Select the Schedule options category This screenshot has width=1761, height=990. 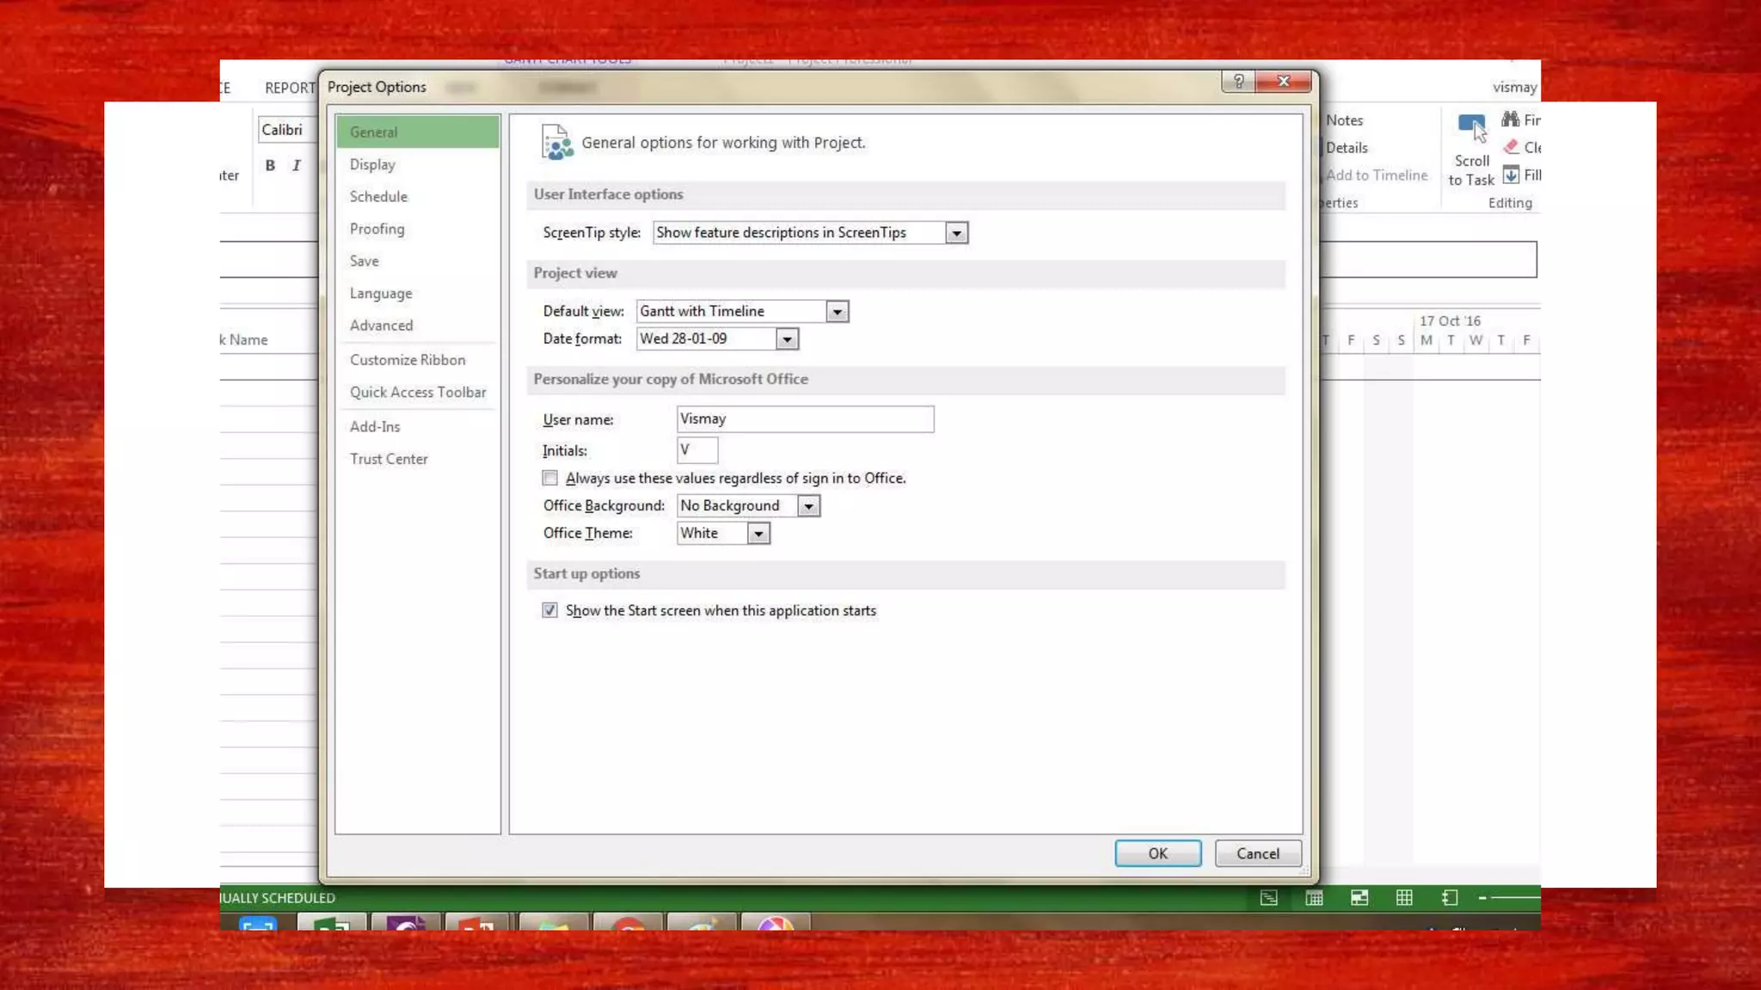378,197
